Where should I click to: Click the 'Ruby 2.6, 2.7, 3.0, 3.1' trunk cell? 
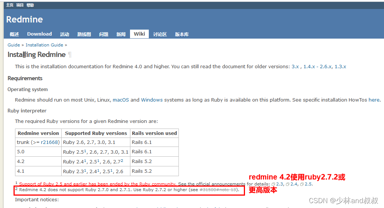tap(96, 142)
